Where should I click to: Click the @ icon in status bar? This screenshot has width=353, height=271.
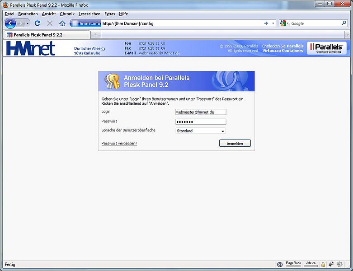[x=280, y=265]
